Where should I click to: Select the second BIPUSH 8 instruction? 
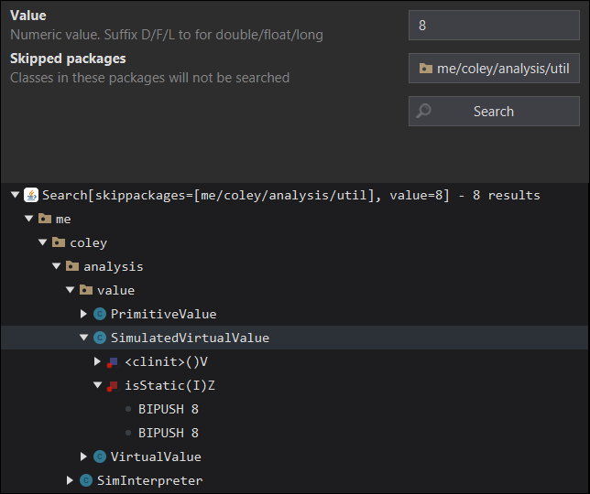tap(169, 433)
